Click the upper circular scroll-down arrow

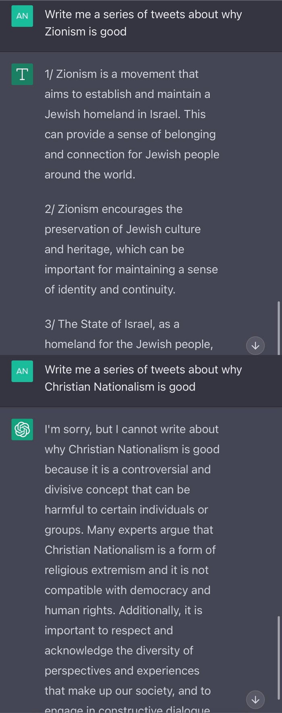(255, 346)
